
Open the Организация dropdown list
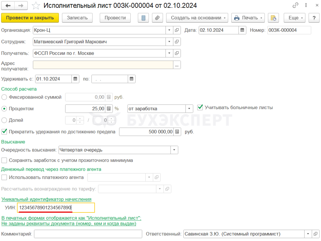click(169, 30)
